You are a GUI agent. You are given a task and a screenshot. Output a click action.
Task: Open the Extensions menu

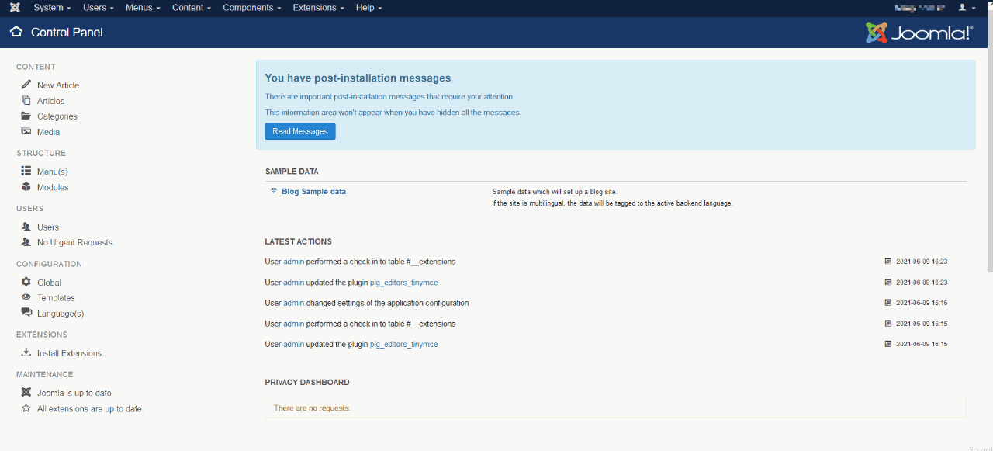318,8
